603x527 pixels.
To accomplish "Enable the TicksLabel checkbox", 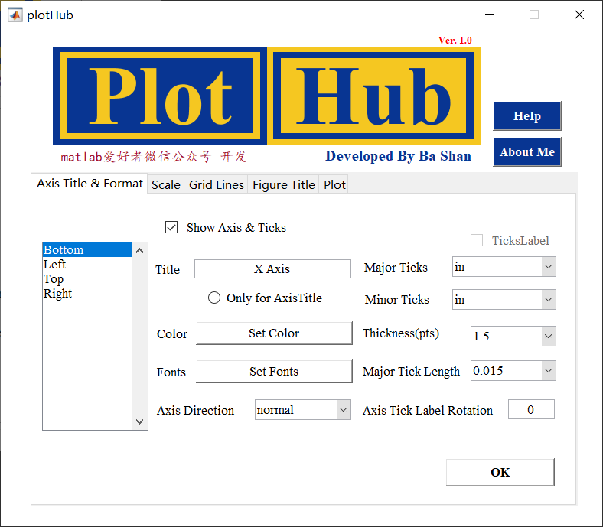I will click(x=477, y=240).
